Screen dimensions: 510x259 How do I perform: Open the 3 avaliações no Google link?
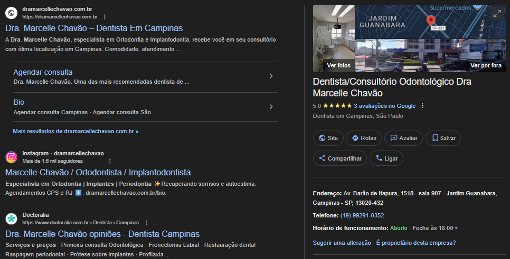click(x=384, y=106)
